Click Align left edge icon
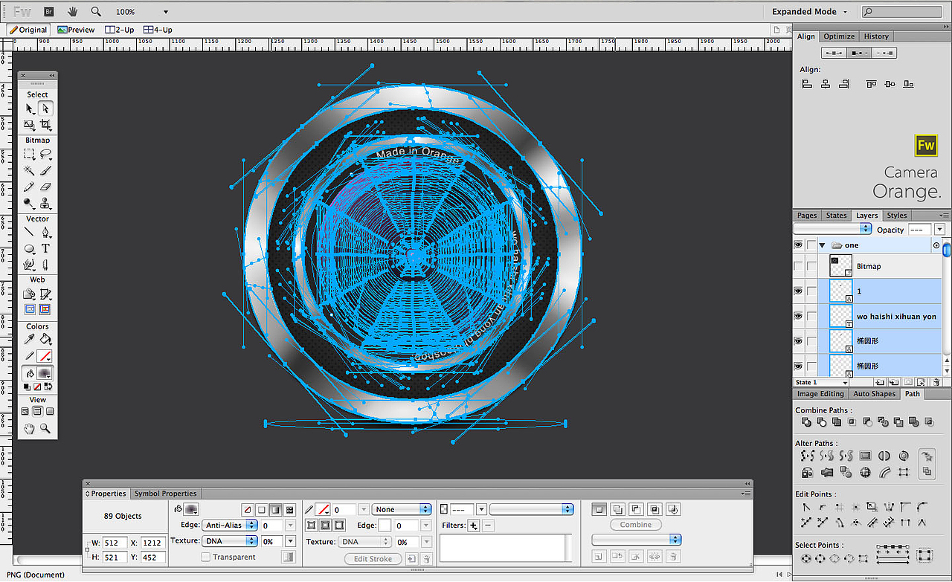Viewport: 952px width, 582px height. (806, 84)
